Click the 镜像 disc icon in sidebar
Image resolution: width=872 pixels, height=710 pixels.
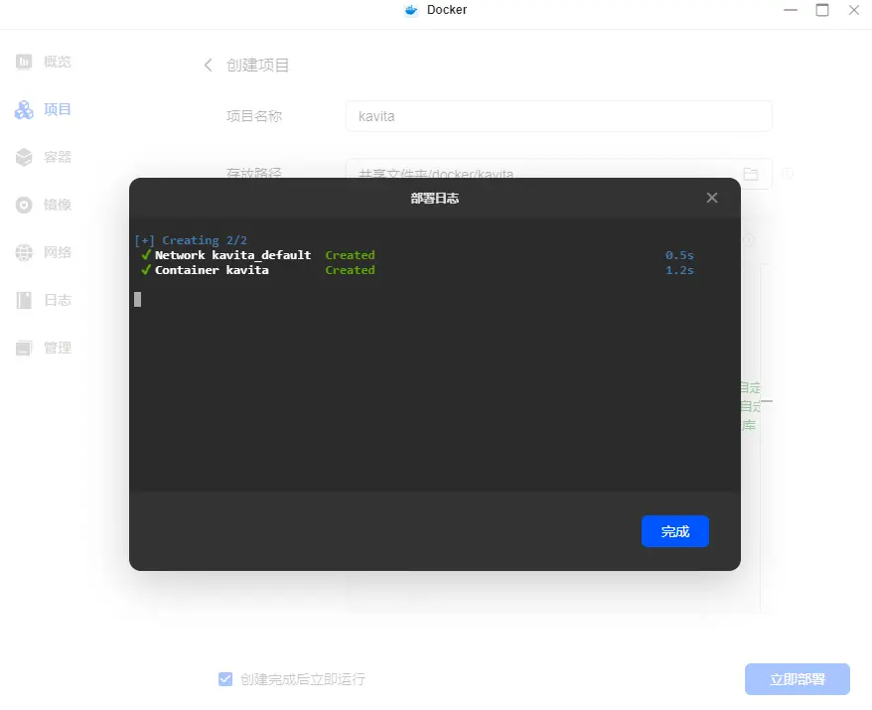[x=24, y=205]
